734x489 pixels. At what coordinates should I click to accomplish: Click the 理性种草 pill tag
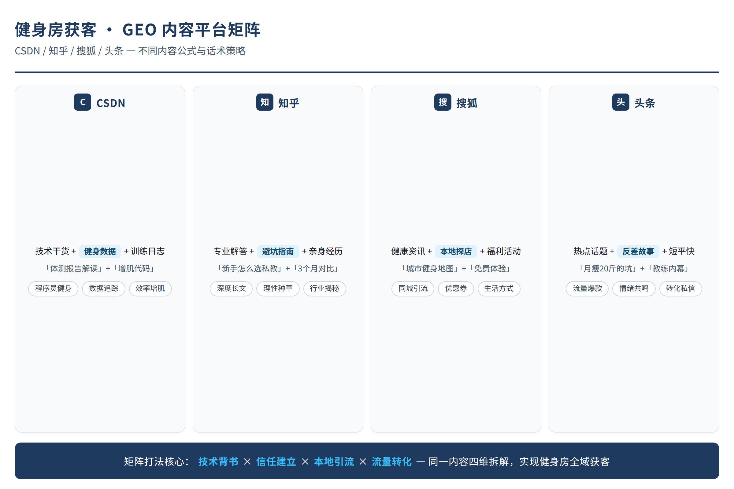pyautogui.click(x=278, y=289)
